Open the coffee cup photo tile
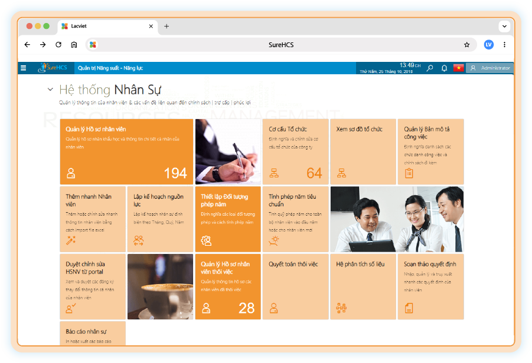This screenshot has height=363, width=532. [160, 286]
